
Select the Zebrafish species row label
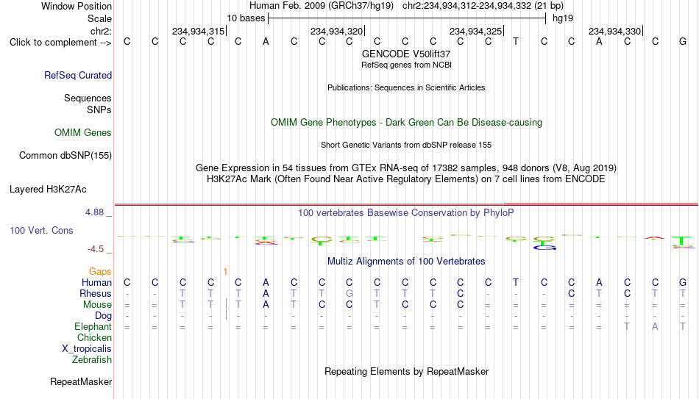[91, 359]
